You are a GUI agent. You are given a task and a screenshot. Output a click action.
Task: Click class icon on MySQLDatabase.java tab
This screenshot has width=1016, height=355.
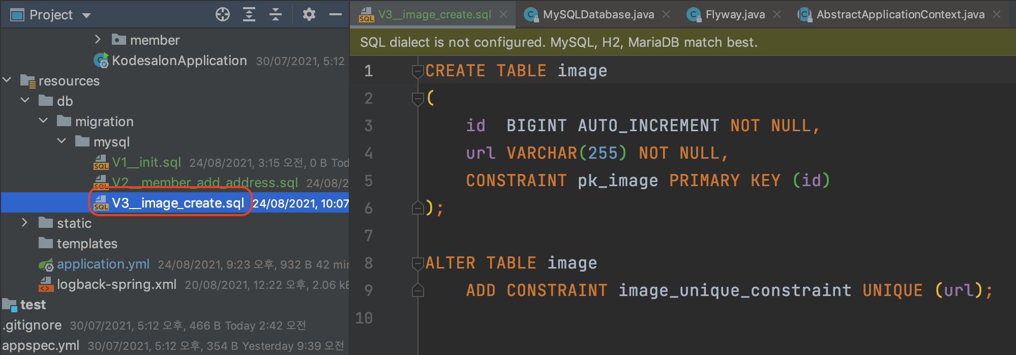tap(531, 15)
